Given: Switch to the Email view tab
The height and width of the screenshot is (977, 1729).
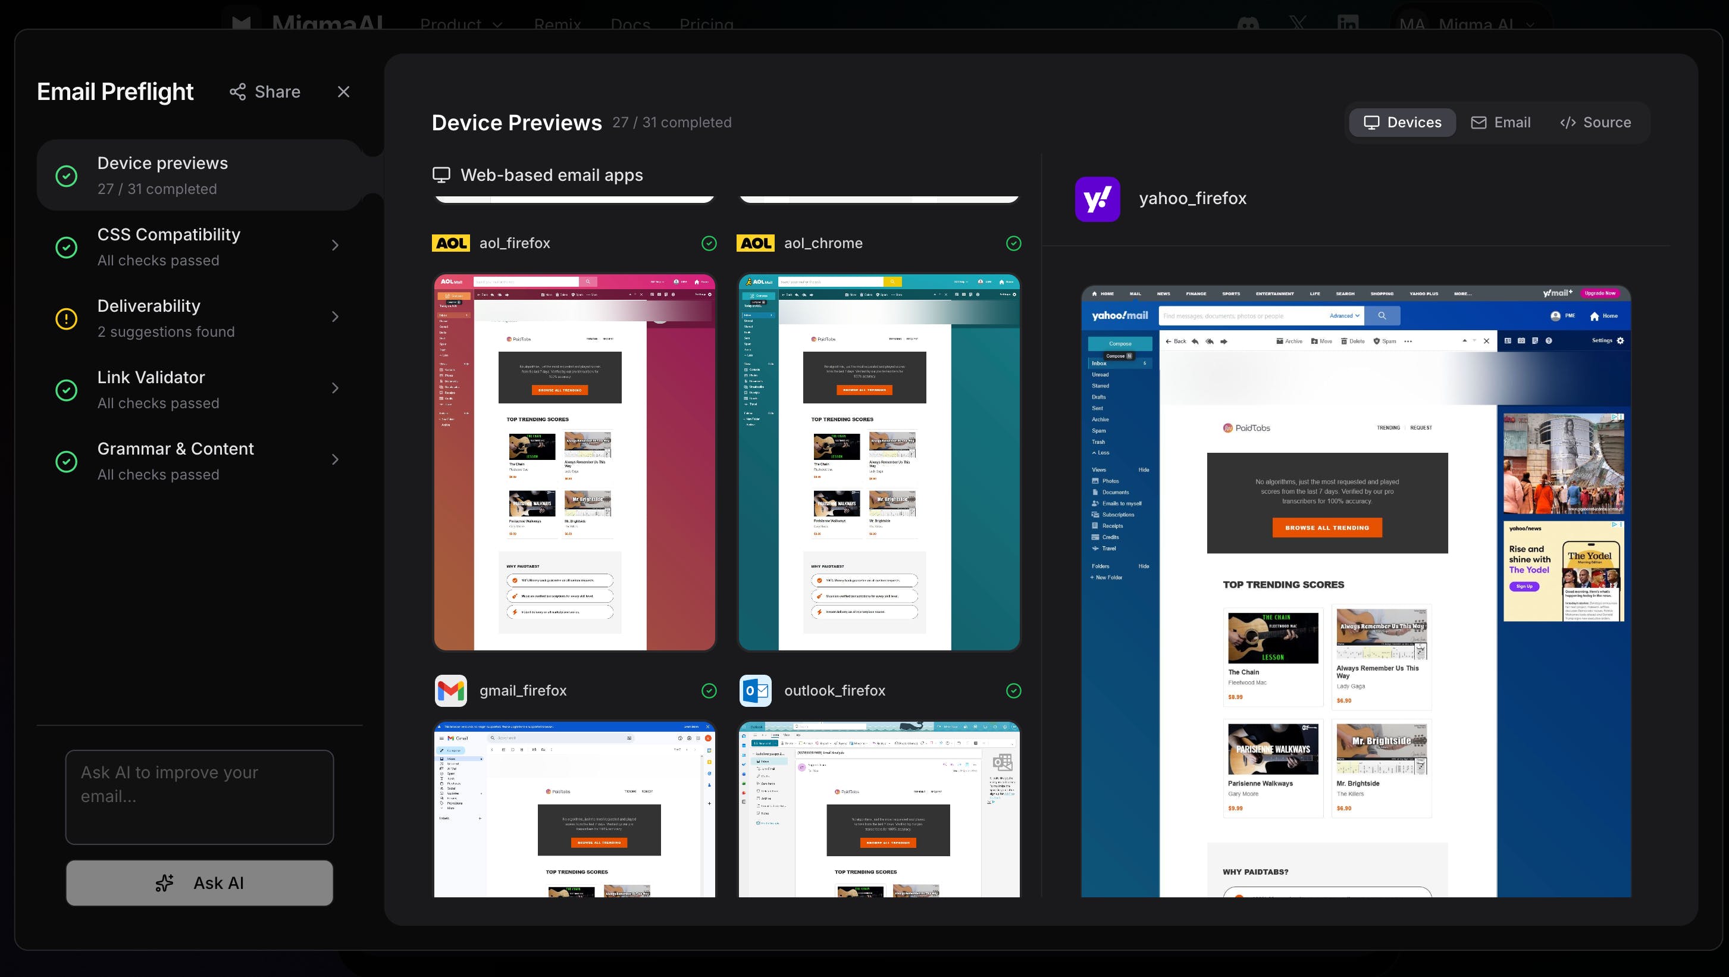Looking at the screenshot, I should coord(1501,123).
